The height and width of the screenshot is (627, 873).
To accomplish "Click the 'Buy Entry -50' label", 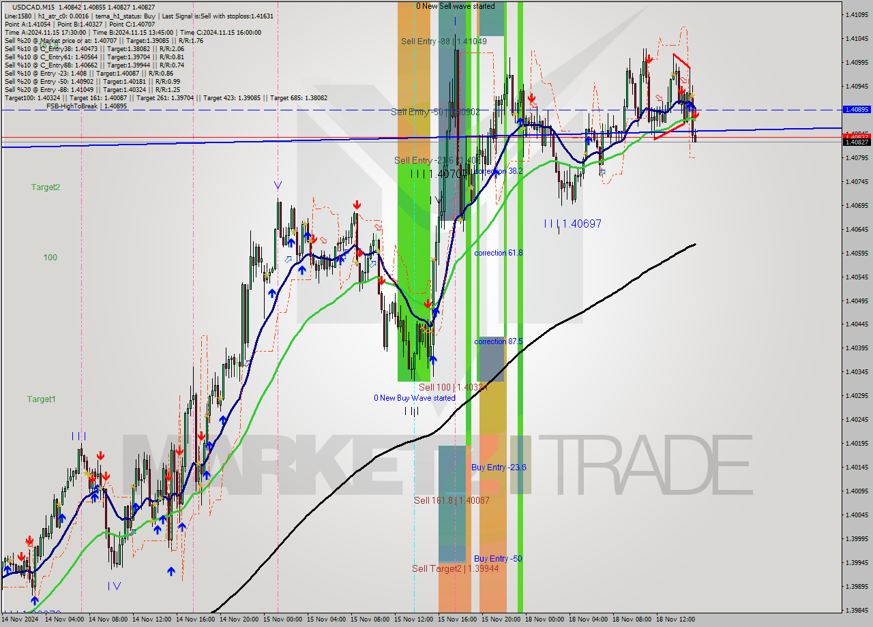I will (x=498, y=559).
